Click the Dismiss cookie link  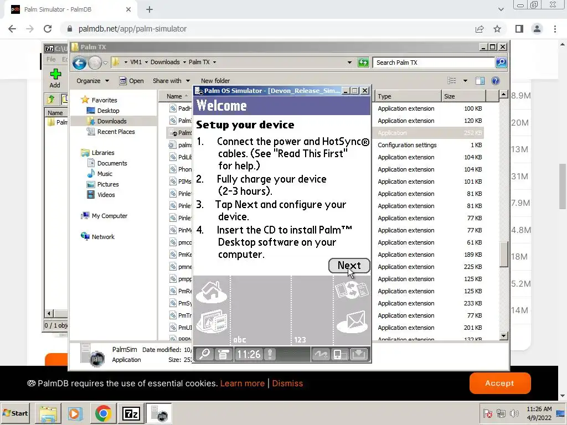[287, 383]
